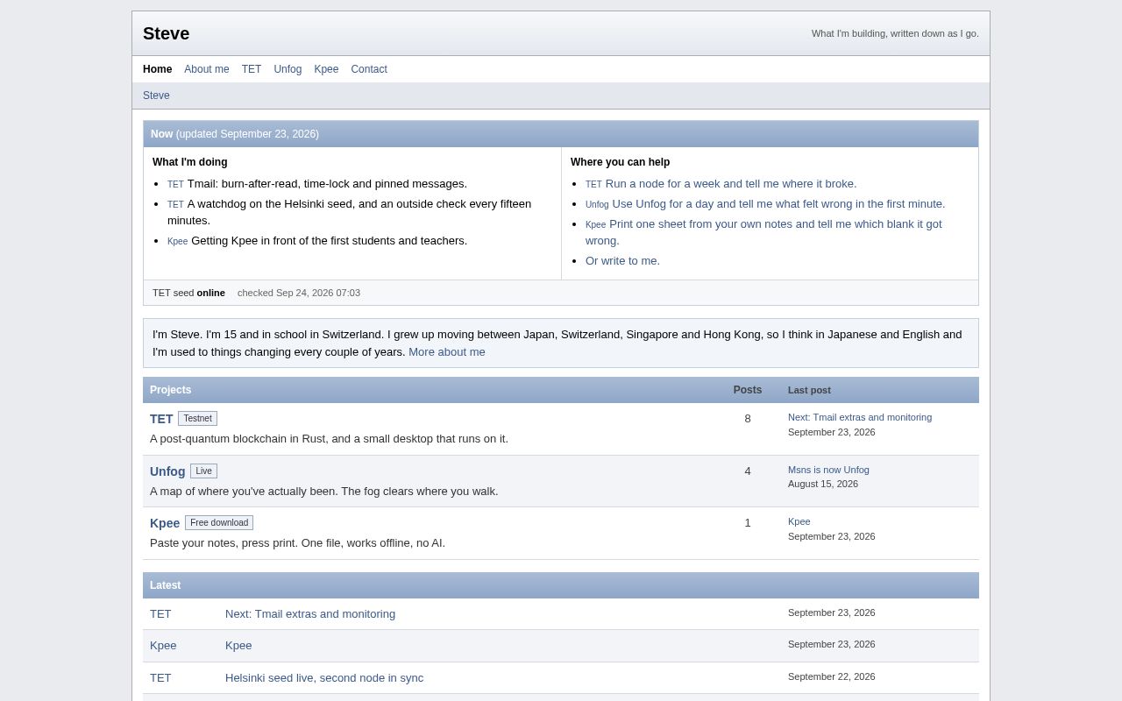This screenshot has height=701, width=1122.
Task: Open "Helsinki seed live, second node in sync" post
Action: tap(324, 678)
